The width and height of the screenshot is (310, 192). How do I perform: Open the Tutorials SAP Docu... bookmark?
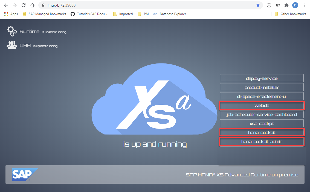[x=89, y=14]
